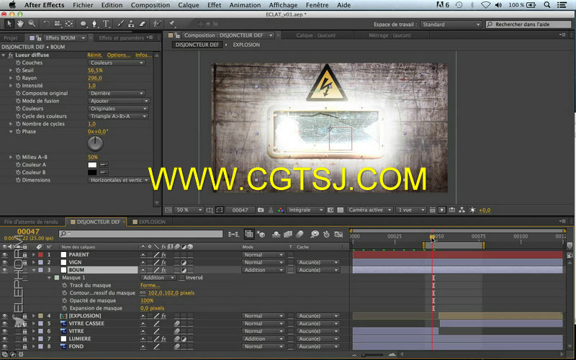Click the EXPLOSION breadcrumb in viewer
Screen dimensions: 576x360
pyautogui.click(x=246, y=45)
